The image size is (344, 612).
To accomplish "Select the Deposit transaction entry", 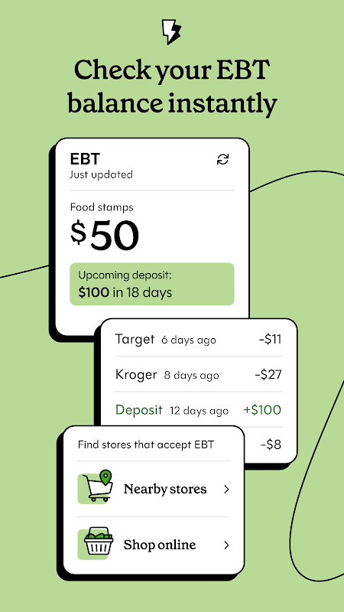I will click(198, 410).
